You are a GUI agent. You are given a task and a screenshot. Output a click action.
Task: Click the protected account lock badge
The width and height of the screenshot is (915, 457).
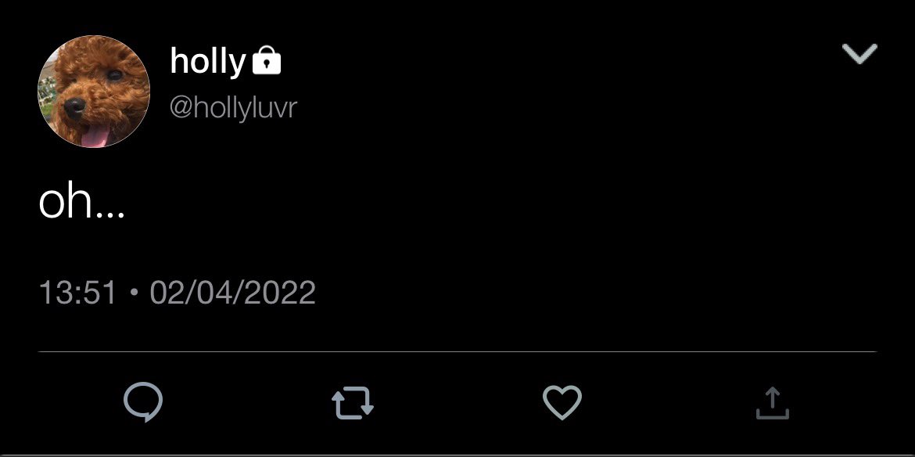pos(267,61)
